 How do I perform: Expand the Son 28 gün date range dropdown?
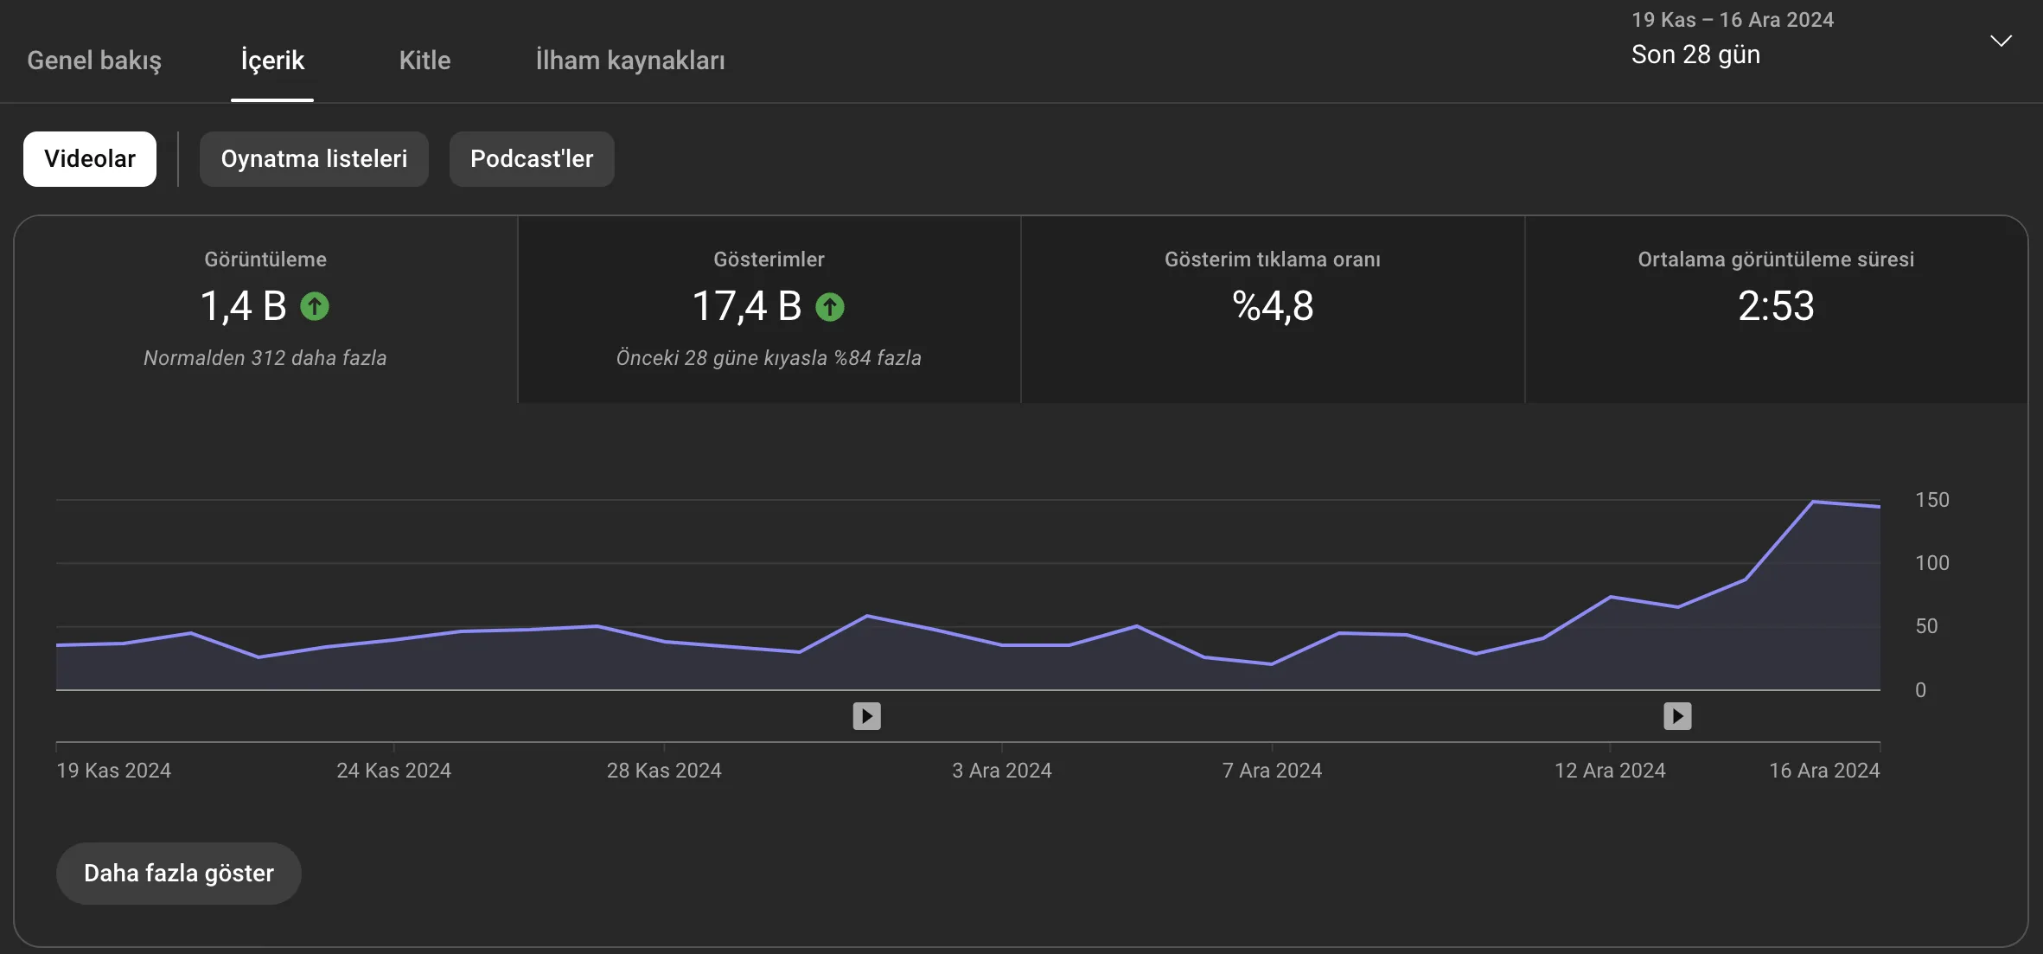tap(1822, 40)
